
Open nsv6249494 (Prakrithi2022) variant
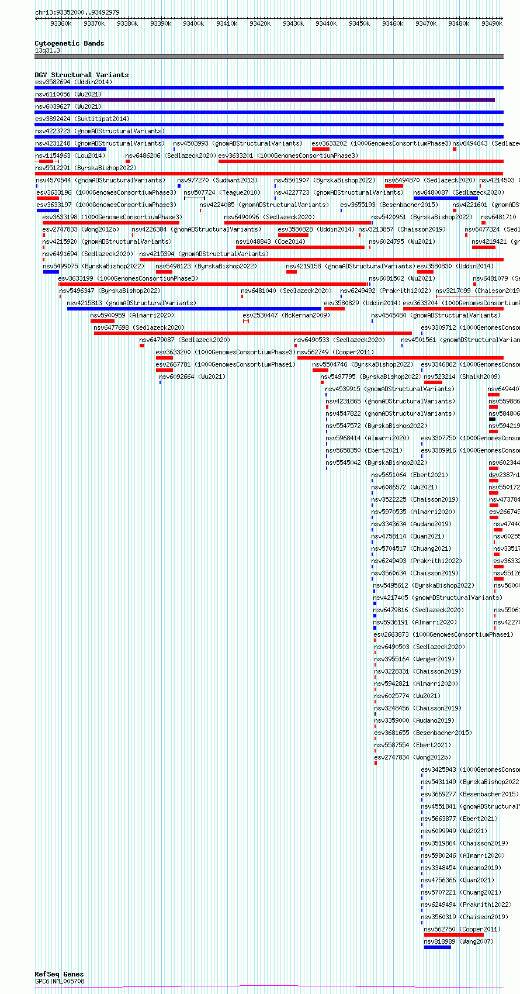[x=466, y=905]
